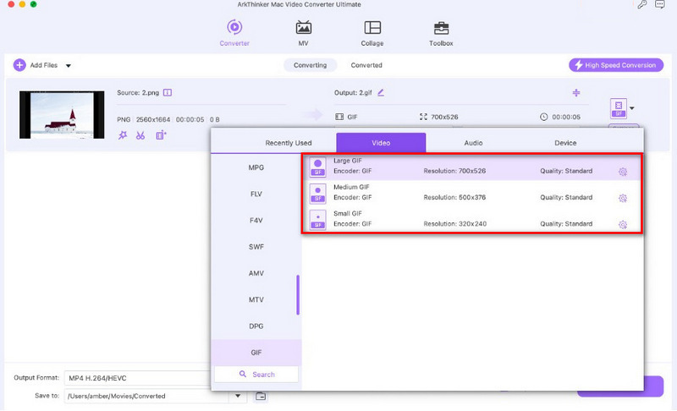This screenshot has height=411, width=677.
Task: Open settings gear for Small GIF
Action: (x=623, y=225)
